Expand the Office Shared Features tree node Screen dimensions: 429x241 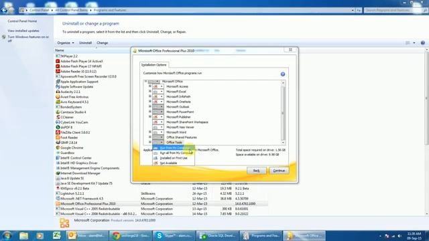[x=150, y=137]
